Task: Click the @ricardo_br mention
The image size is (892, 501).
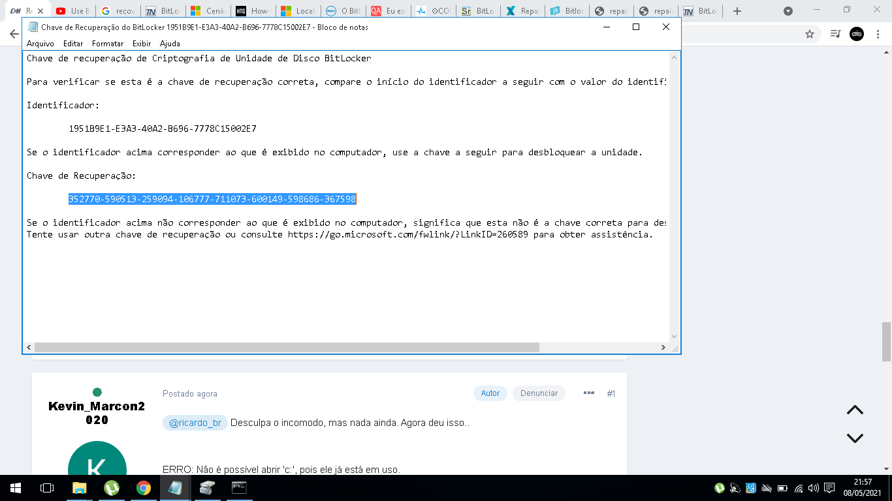Action: tap(195, 423)
